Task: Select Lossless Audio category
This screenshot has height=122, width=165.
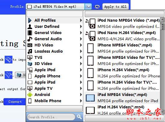Action: click(x=55, y=51)
